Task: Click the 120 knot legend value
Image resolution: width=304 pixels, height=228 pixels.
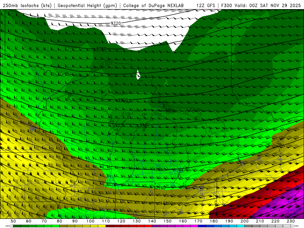Action: (121, 221)
